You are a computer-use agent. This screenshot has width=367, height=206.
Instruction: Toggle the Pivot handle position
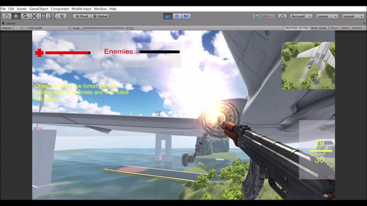(81, 17)
